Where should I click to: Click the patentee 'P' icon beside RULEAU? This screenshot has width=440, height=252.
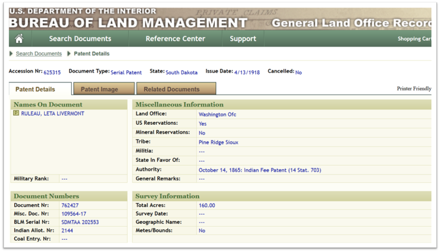(x=16, y=113)
